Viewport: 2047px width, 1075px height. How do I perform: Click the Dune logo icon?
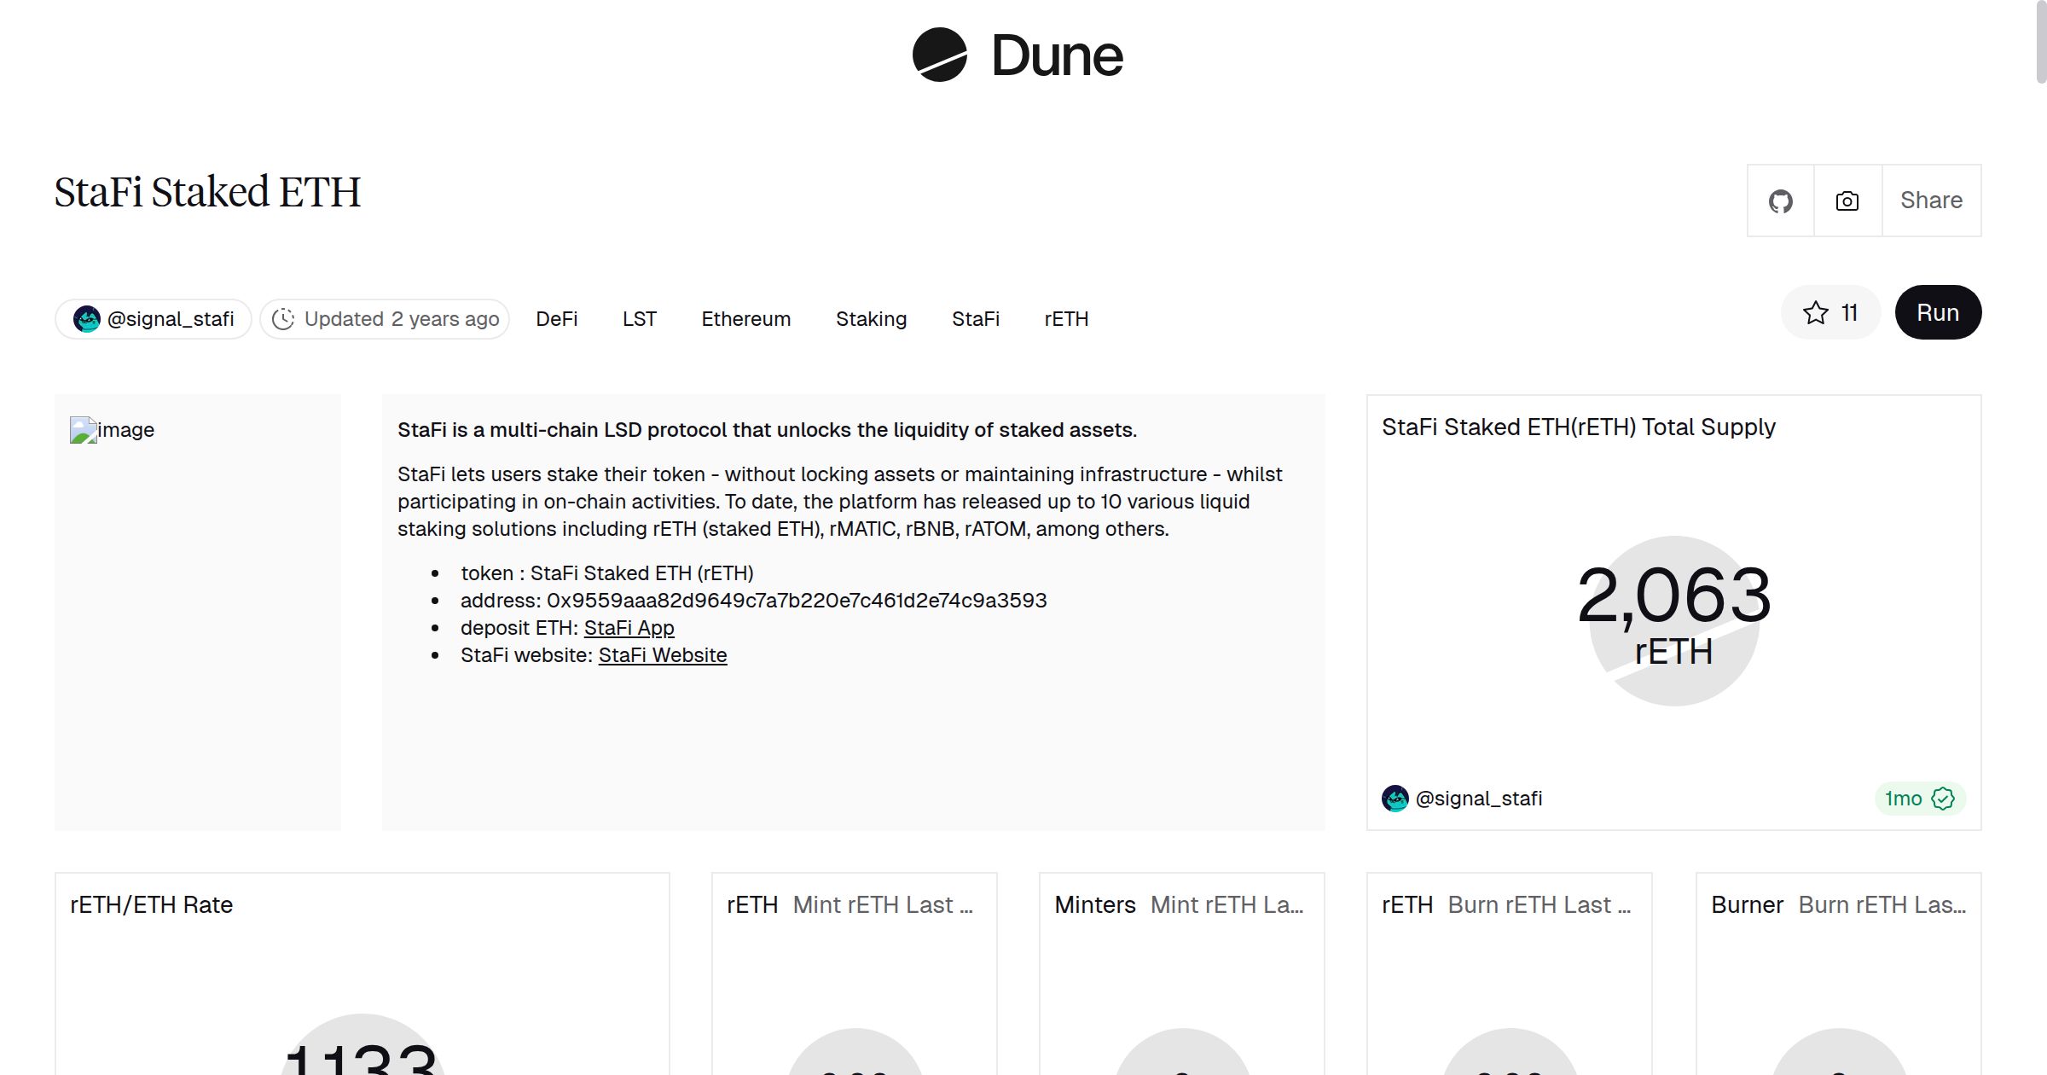pos(939,55)
